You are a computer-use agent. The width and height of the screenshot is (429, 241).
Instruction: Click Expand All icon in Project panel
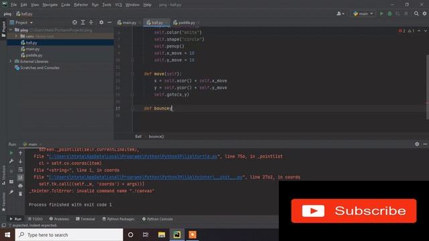(x=83, y=22)
